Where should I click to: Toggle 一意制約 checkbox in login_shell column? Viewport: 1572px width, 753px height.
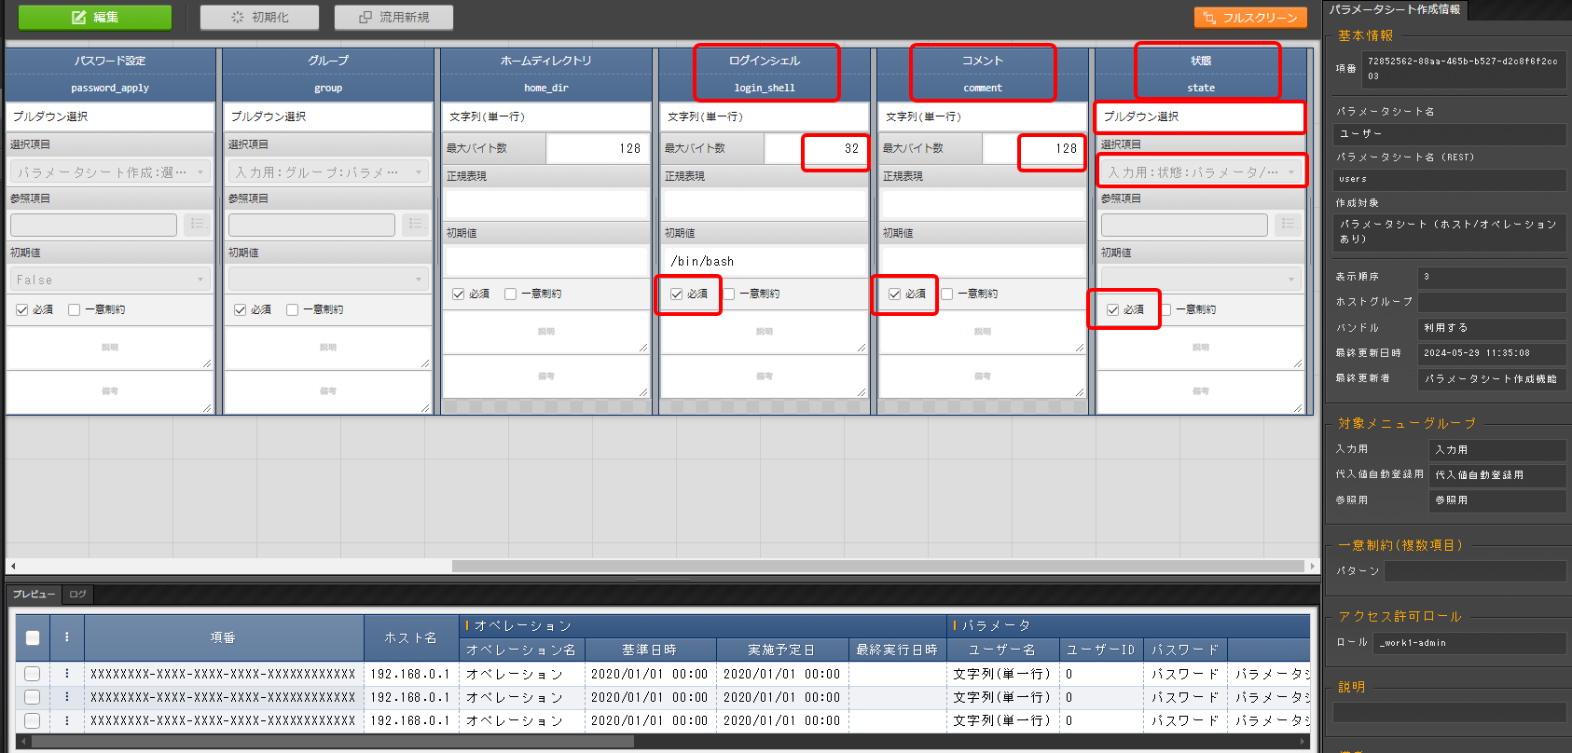[x=728, y=294]
